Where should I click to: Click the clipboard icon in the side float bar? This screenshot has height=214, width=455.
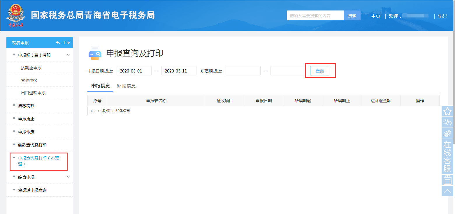point(447,180)
